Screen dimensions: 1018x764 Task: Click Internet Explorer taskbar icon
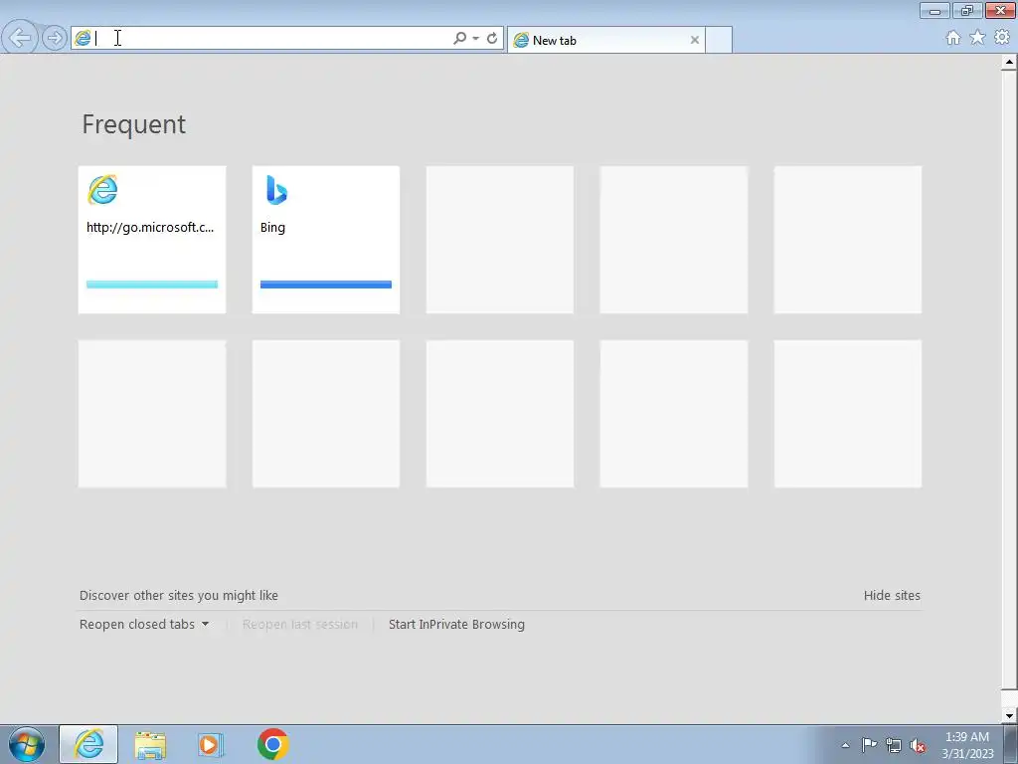click(x=88, y=744)
